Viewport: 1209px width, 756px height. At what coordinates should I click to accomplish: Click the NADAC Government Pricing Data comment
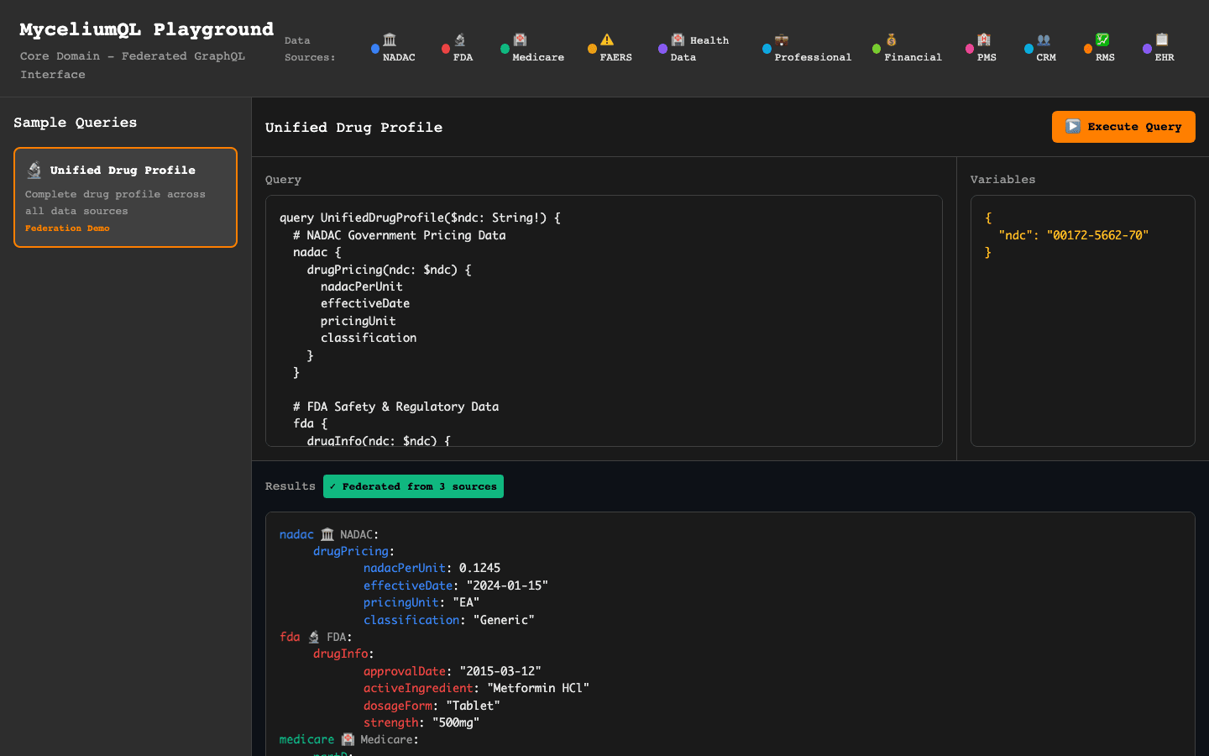400,235
